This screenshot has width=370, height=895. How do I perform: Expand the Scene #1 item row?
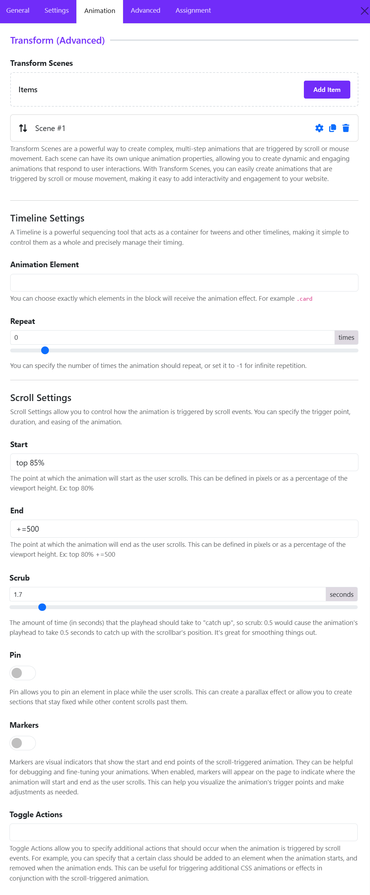184,128
